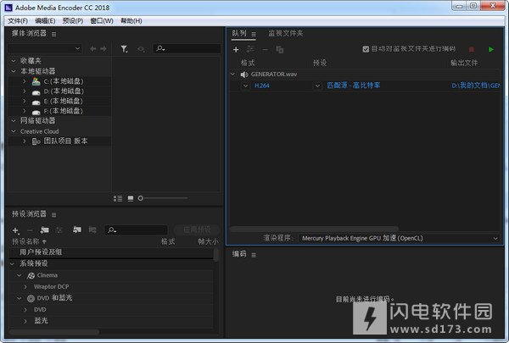Open the preset dropdown arrow beside 匹配源

318,86
